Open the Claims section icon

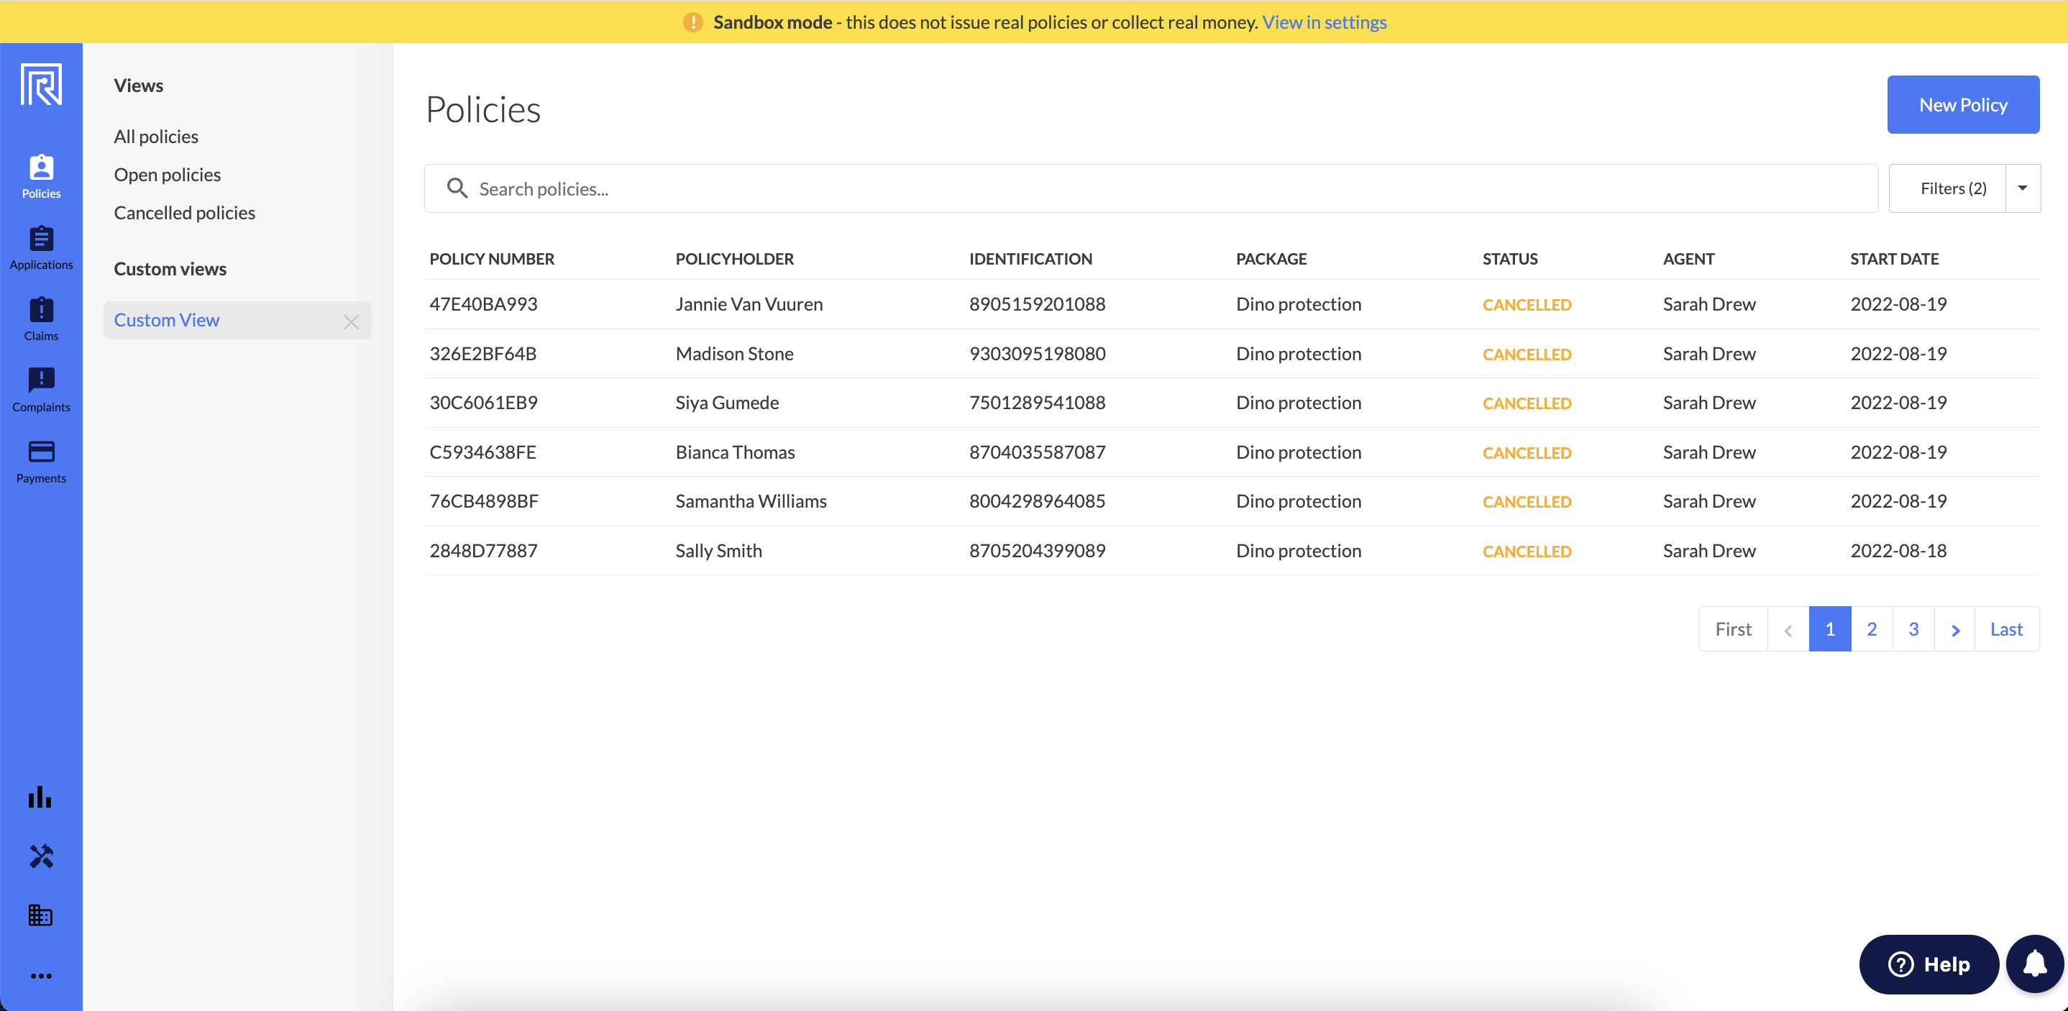(x=41, y=319)
